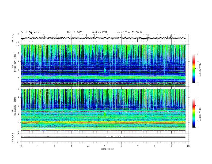
Task: Click the "5" tick on the time axis
Action: (105, 146)
